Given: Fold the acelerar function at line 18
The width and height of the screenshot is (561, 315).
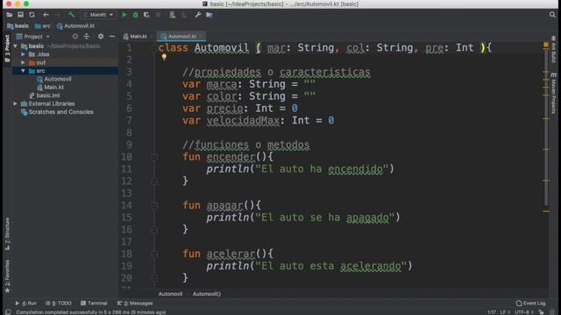Looking at the screenshot, I should click(154, 255).
